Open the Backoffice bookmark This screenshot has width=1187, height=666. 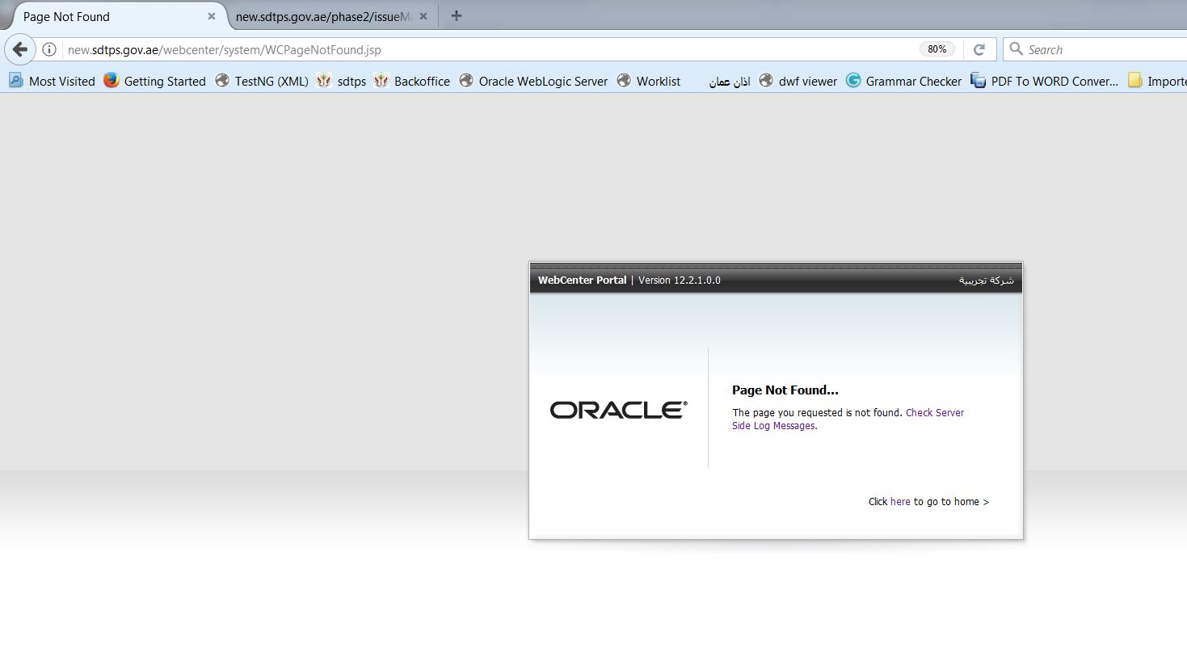(x=411, y=81)
